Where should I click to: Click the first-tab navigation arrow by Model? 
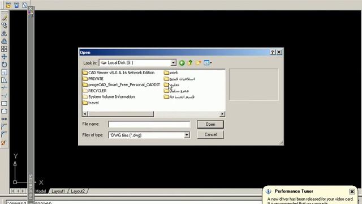point(12,191)
